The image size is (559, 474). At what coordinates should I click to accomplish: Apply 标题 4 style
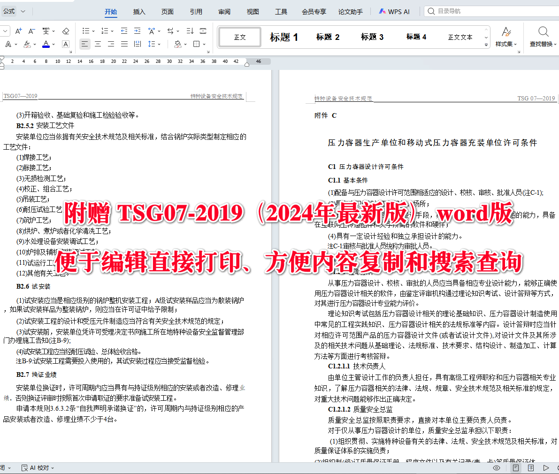point(416,37)
